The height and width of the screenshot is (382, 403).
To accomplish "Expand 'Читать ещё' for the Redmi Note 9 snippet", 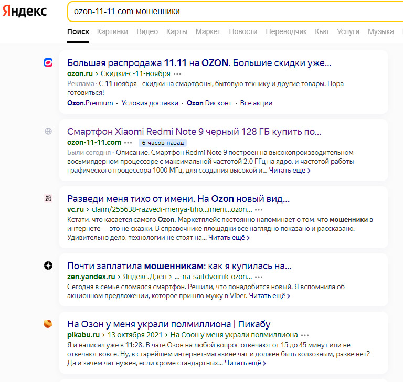I will (290, 171).
